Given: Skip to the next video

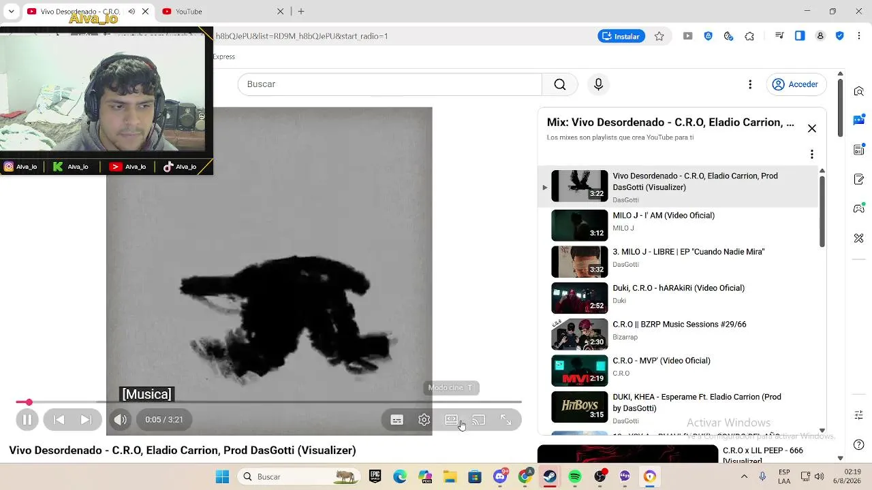Looking at the screenshot, I should pos(86,420).
